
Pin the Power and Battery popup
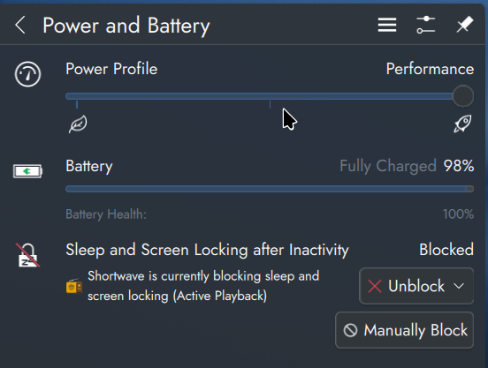pyautogui.click(x=465, y=25)
